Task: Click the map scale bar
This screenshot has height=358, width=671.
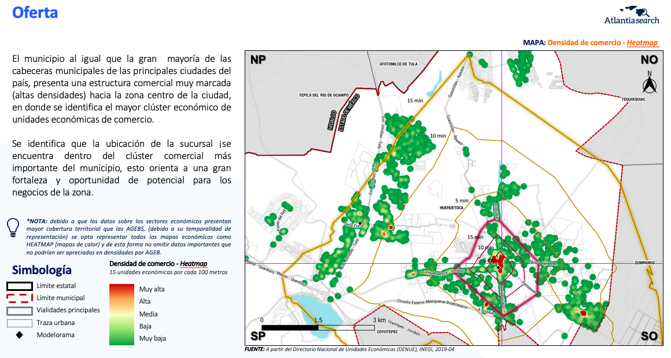Action: [318, 327]
